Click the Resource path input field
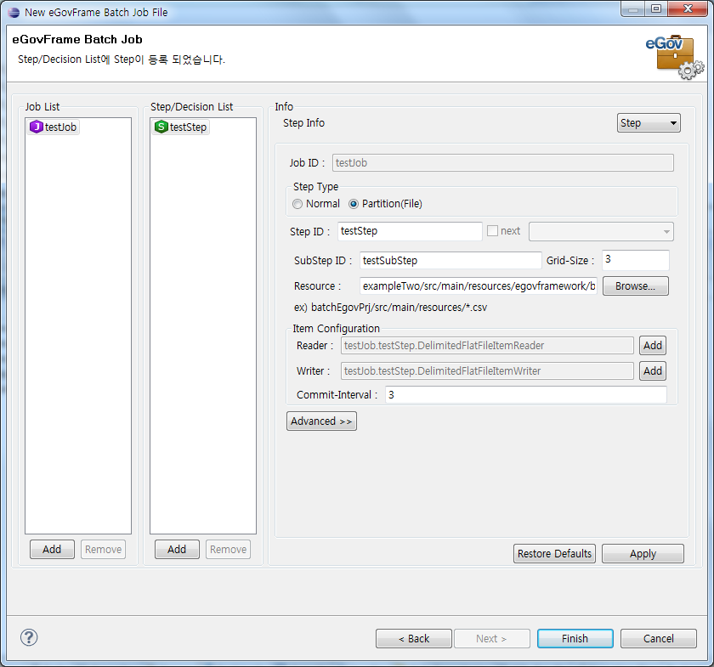The width and height of the screenshot is (714, 667). tap(478, 286)
